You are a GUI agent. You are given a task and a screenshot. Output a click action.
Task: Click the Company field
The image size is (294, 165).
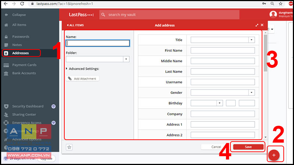point(223,114)
